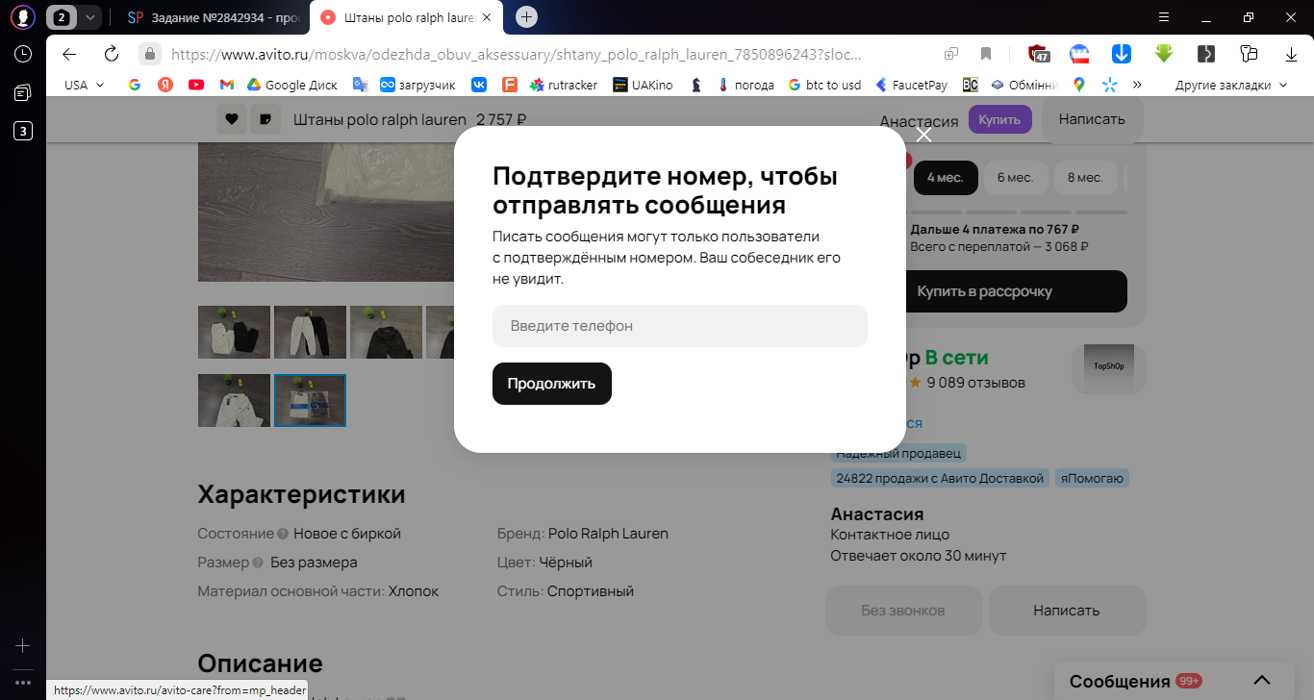Screen dimensions: 1314x700
Task: Add a note with the note icon
Action: pyautogui.click(x=265, y=119)
